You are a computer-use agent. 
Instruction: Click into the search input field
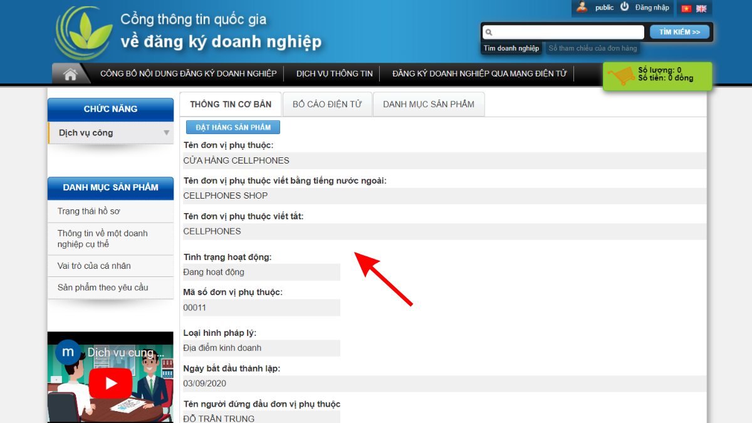tap(563, 32)
